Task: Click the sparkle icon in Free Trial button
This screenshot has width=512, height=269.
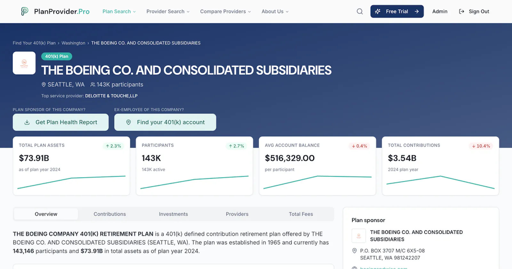Action: [x=378, y=12]
